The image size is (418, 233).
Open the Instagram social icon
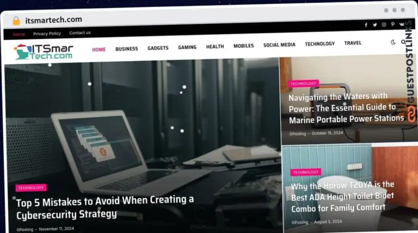pyautogui.click(x=384, y=24)
